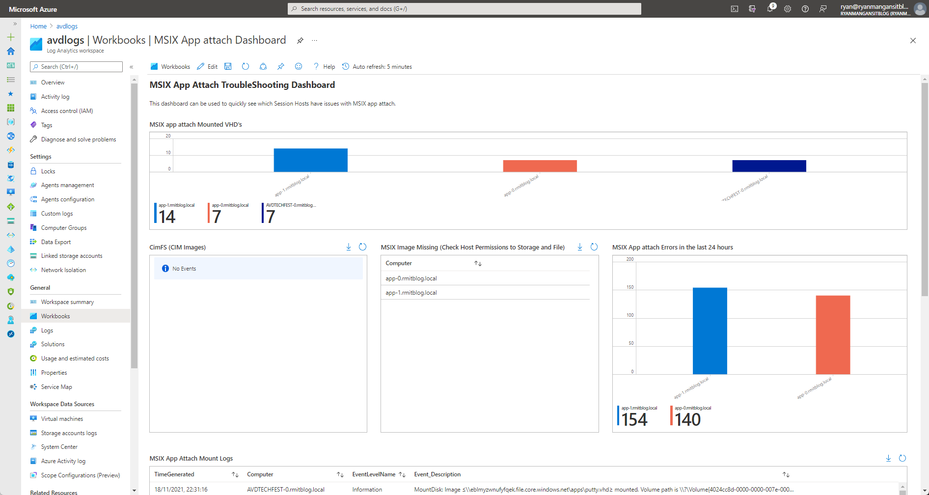
Task: Sort the Computer column in MSIX Image Missing
Action: pyautogui.click(x=478, y=264)
